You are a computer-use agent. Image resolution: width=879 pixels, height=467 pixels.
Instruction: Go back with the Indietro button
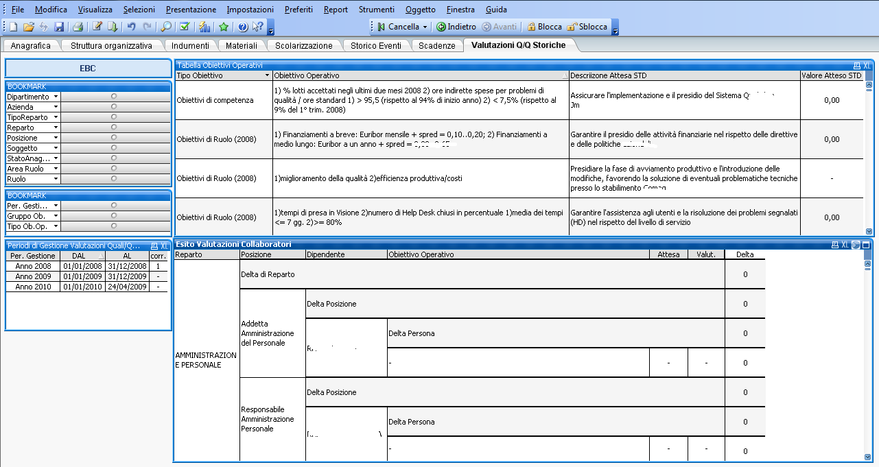click(x=456, y=27)
